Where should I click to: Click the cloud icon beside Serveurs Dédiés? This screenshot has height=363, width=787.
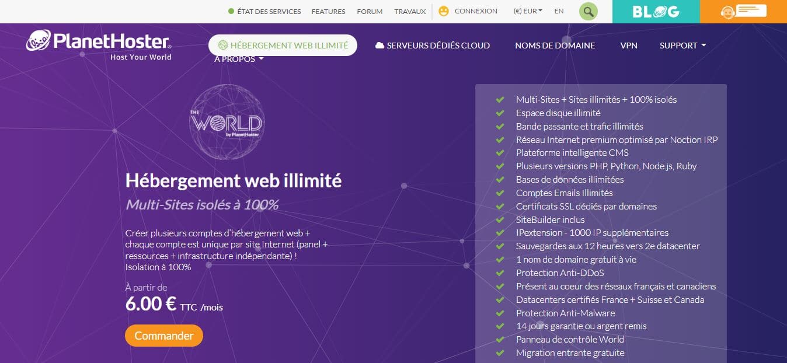coord(379,46)
